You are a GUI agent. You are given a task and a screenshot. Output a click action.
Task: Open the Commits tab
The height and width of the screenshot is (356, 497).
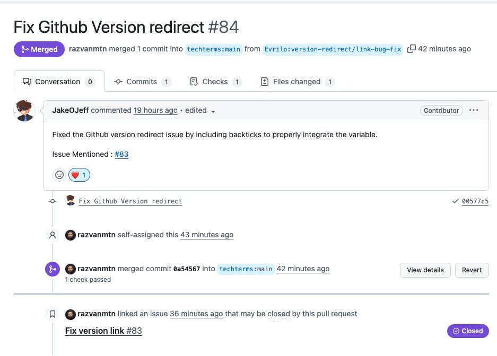click(x=143, y=82)
